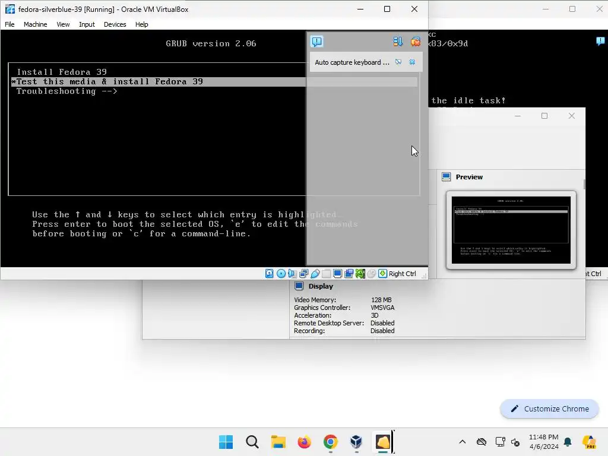Click the details pane scrollbar in VirtualBox Manager

tap(584, 184)
